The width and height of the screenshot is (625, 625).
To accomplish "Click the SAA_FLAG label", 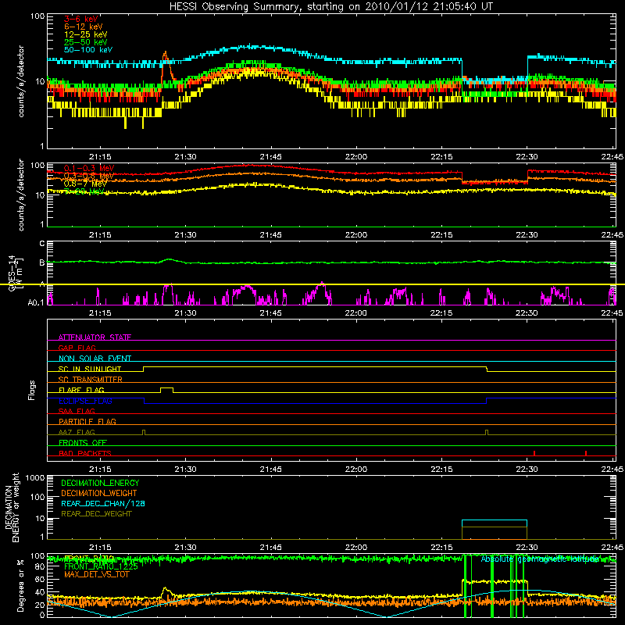I will 77,411.
